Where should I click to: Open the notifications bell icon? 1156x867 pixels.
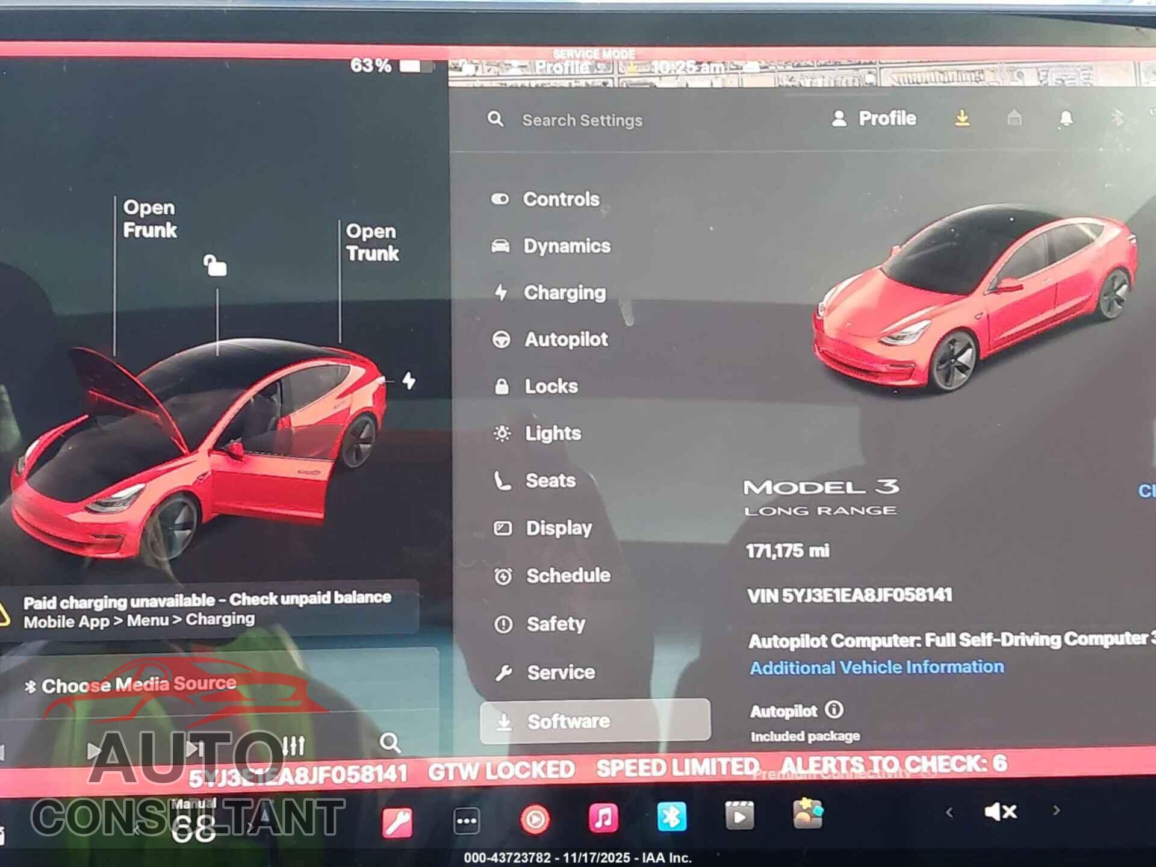[1066, 118]
